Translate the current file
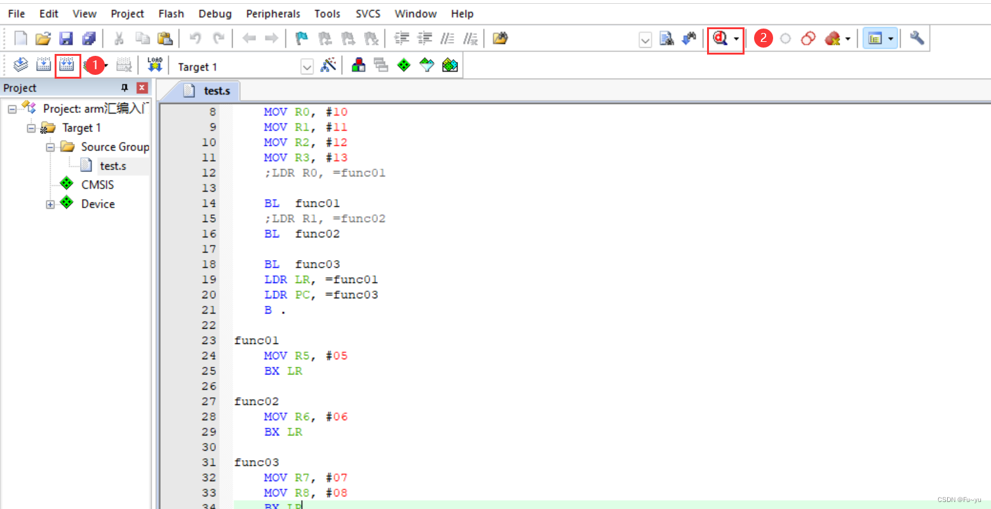The width and height of the screenshot is (991, 509). [21, 65]
